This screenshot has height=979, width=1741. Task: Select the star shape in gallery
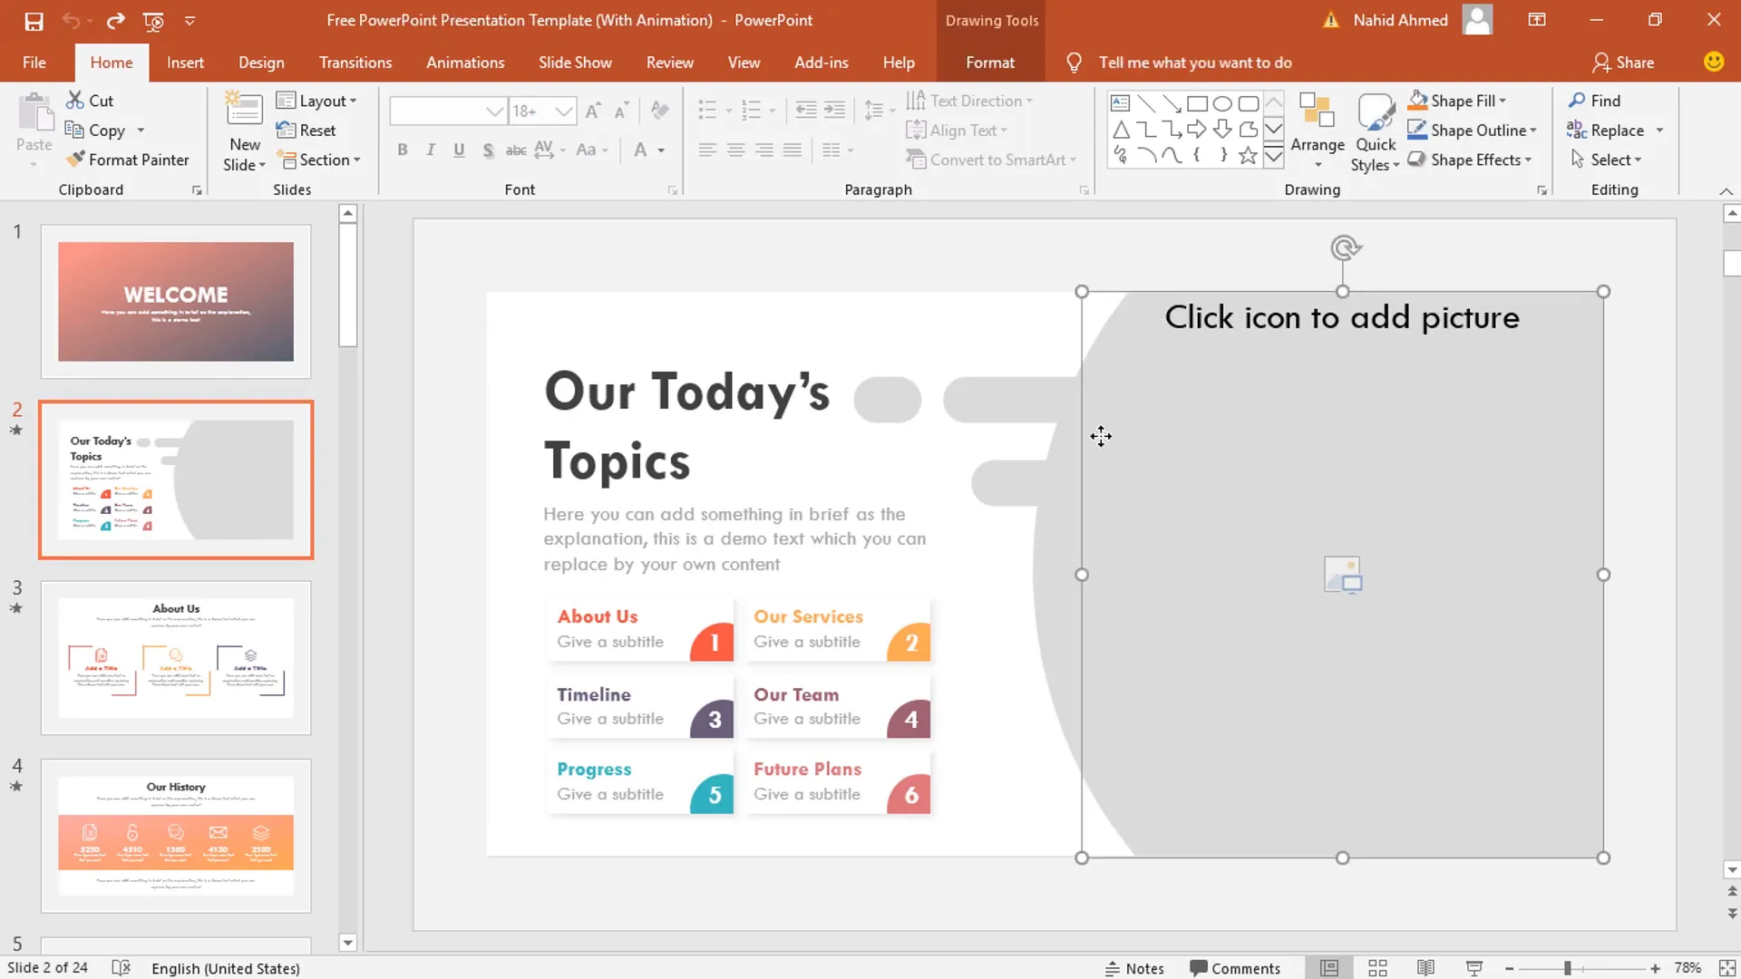tap(1248, 155)
